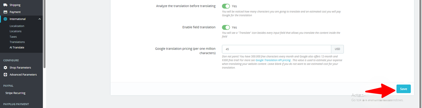
Task: Click the Google translation pricing input field
Action: click(x=276, y=49)
